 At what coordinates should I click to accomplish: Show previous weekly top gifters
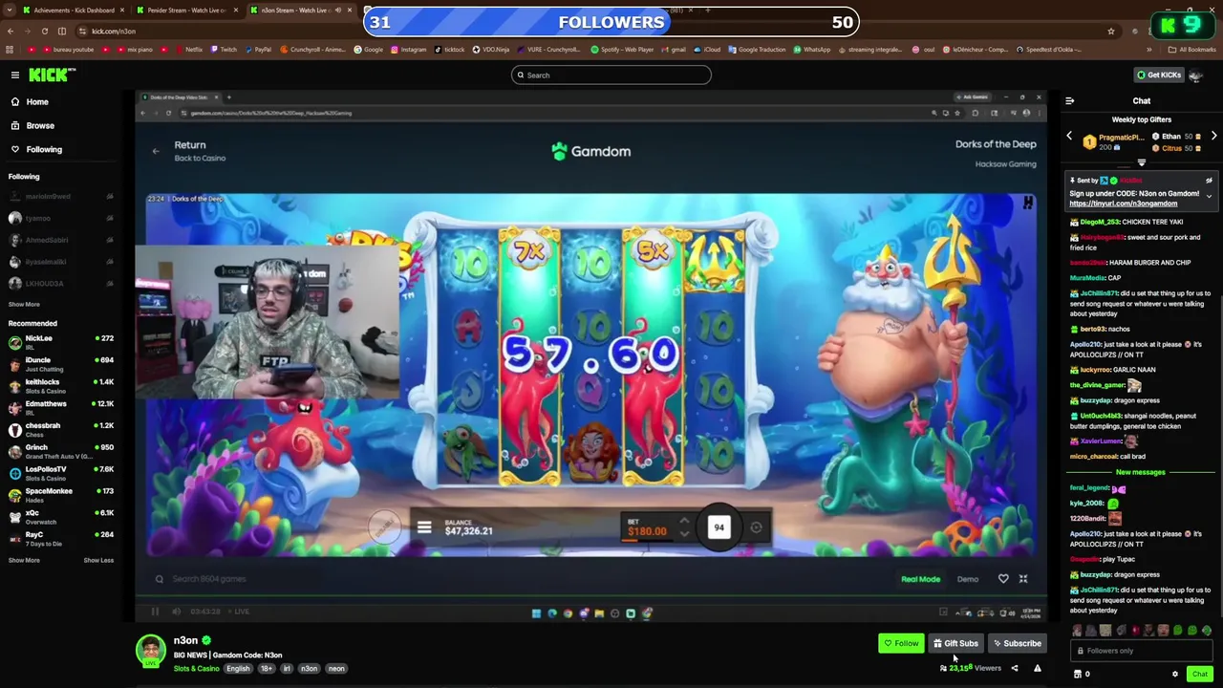pyautogui.click(x=1069, y=137)
